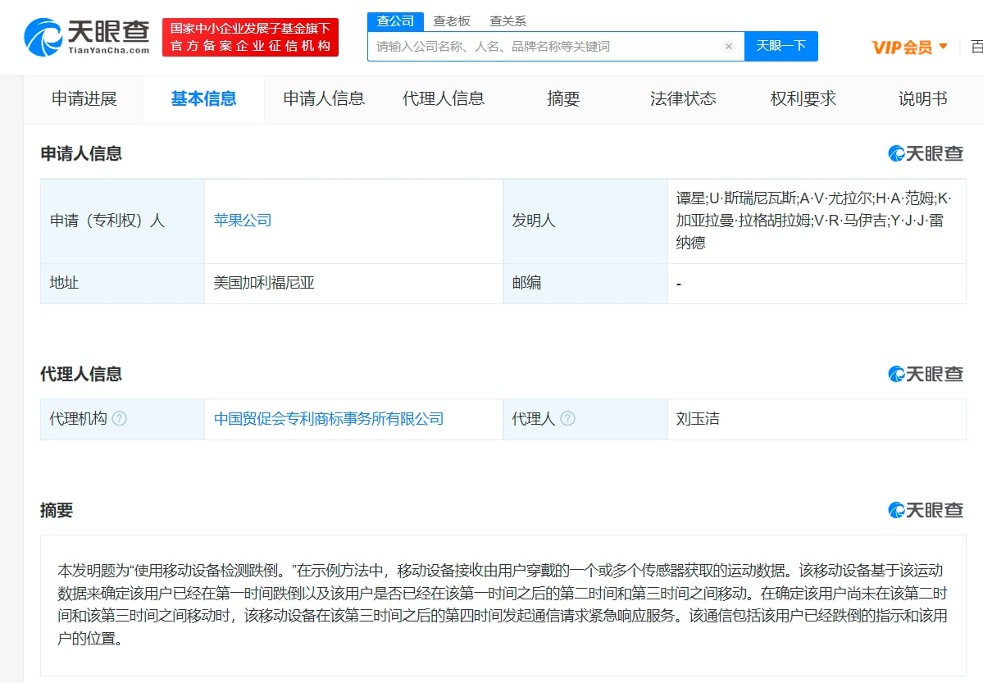Screen dimensions: 983x683
Task: Open the 申请进展 tab
Action: pyautogui.click(x=84, y=99)
